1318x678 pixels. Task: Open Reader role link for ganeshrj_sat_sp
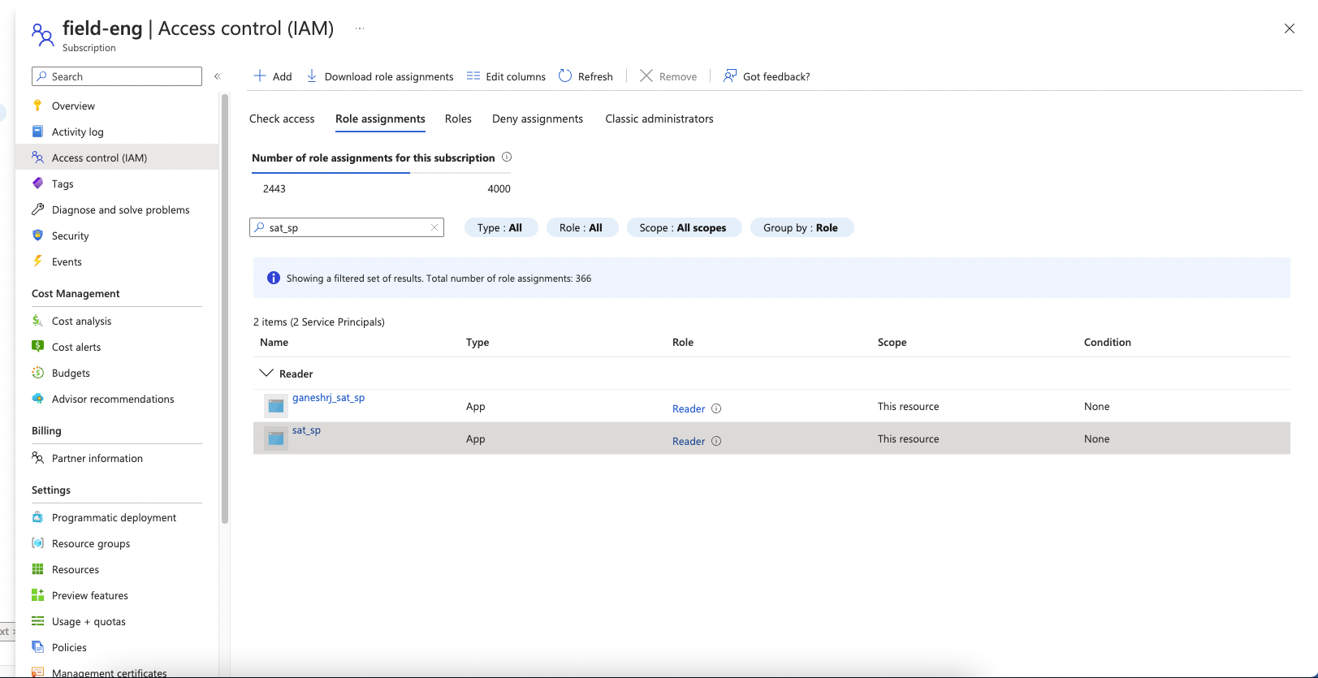tap(689, 408)
